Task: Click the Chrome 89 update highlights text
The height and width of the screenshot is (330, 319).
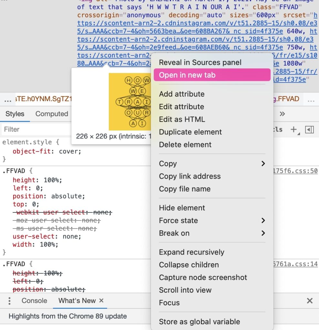Action: click(68, 316)
